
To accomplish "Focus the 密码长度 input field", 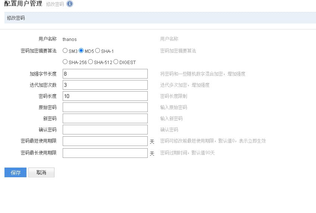I will [x=105, y=96].
